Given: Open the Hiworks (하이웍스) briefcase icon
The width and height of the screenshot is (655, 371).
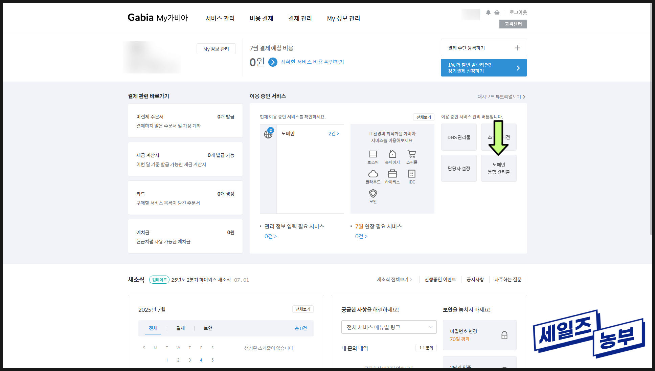Looking at the screenshot, I should coord(392,174).
